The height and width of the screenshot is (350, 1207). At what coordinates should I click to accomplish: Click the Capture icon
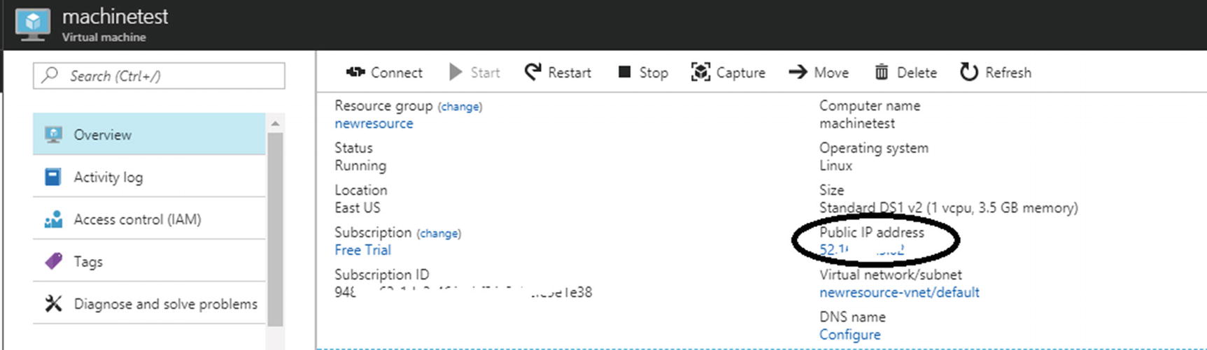700,72
